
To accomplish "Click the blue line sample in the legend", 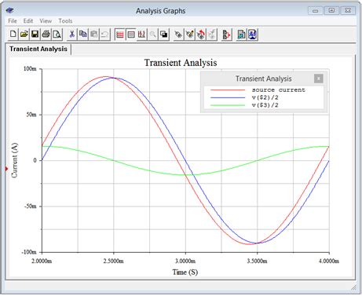I will (228, 97).
